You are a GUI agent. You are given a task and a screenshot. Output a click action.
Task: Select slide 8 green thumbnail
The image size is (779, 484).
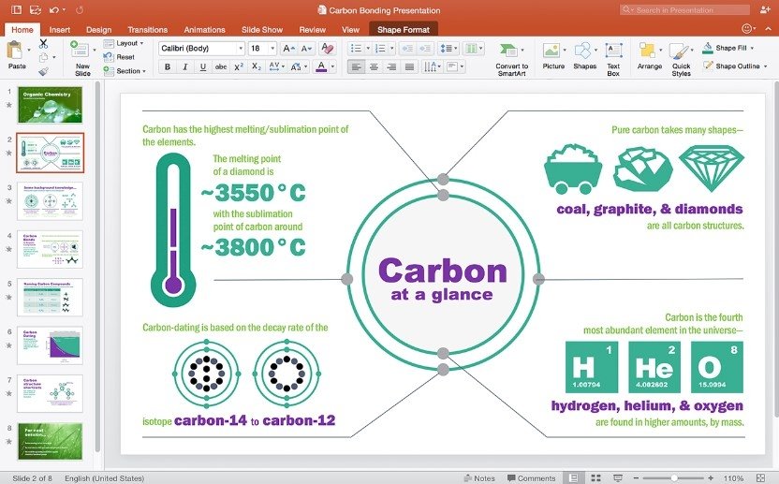[50, 441]
